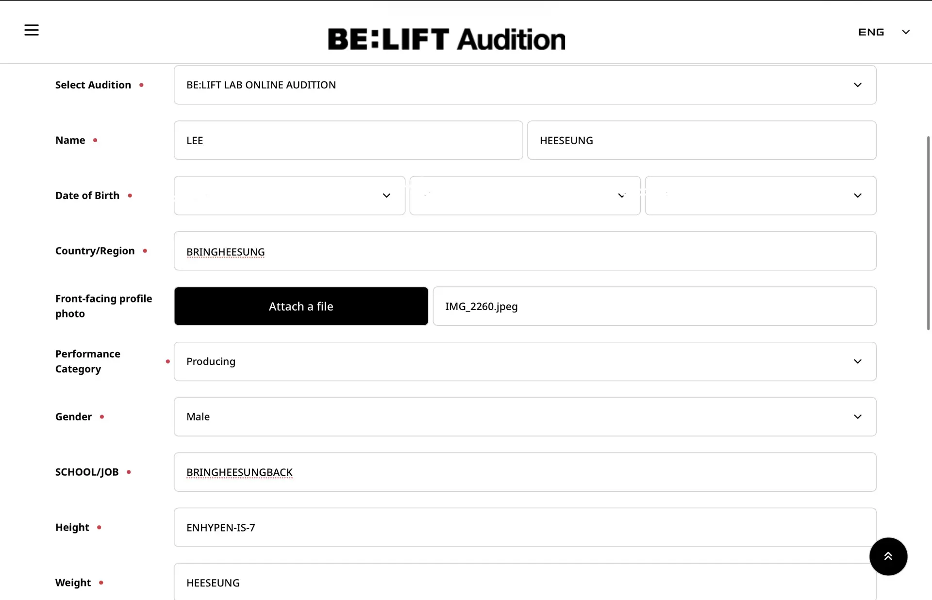The height and width of the screenshot is (600, 932).
Task: Click the first name field containing HEESEUNG
Action: coord(701,140)
